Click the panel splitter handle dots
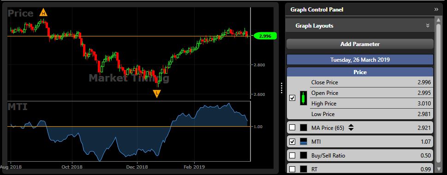This screenshot has height=175, width=447. 281,88
